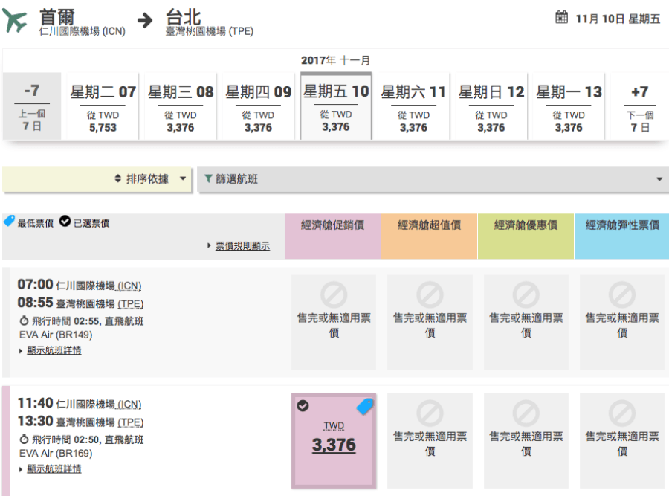
Task: Expand 票價規則顯示 triangle
Action: click(x=209, y=245)
